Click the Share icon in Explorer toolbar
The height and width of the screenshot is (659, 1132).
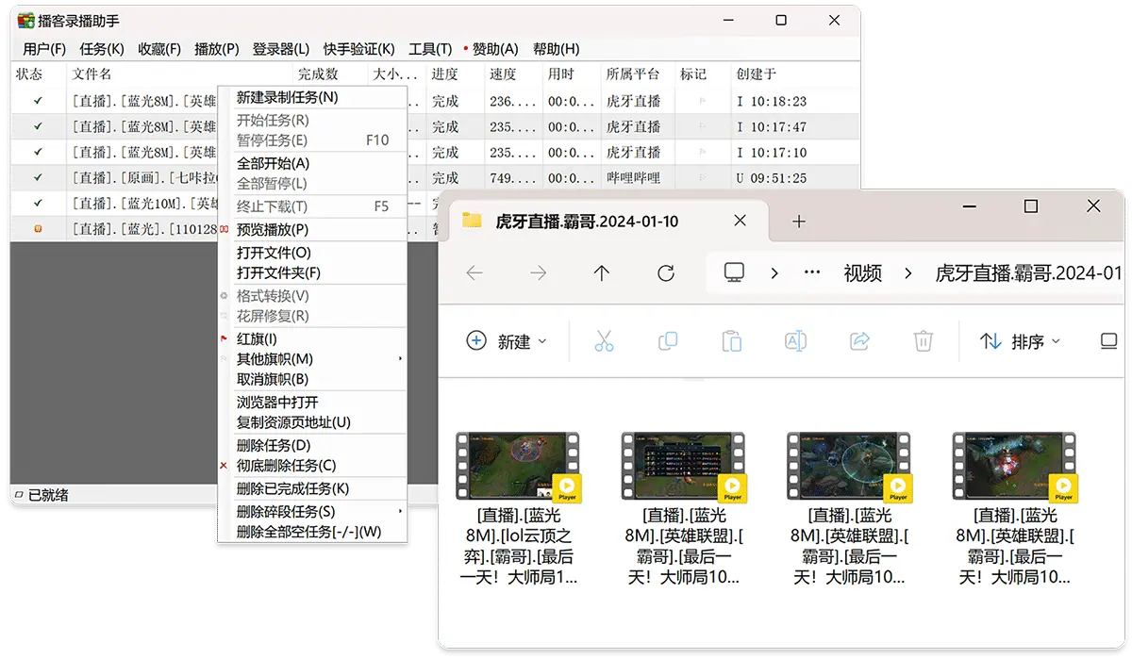coord(859,341)
